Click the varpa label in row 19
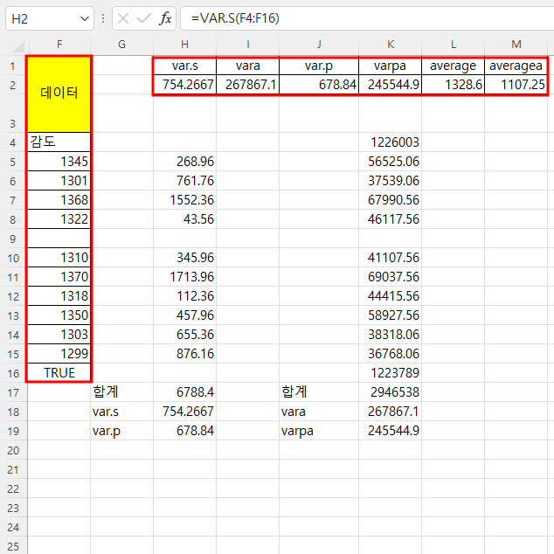Screen dimensions: 554x554 coord(297,432)
